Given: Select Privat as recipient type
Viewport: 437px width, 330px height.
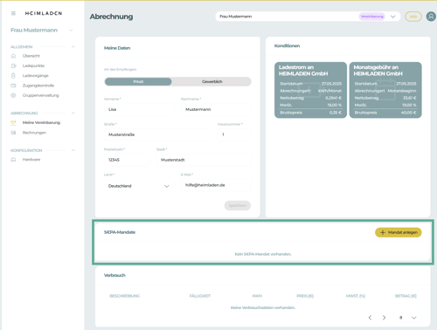Looking at the screenshot, I should [138, 82].
